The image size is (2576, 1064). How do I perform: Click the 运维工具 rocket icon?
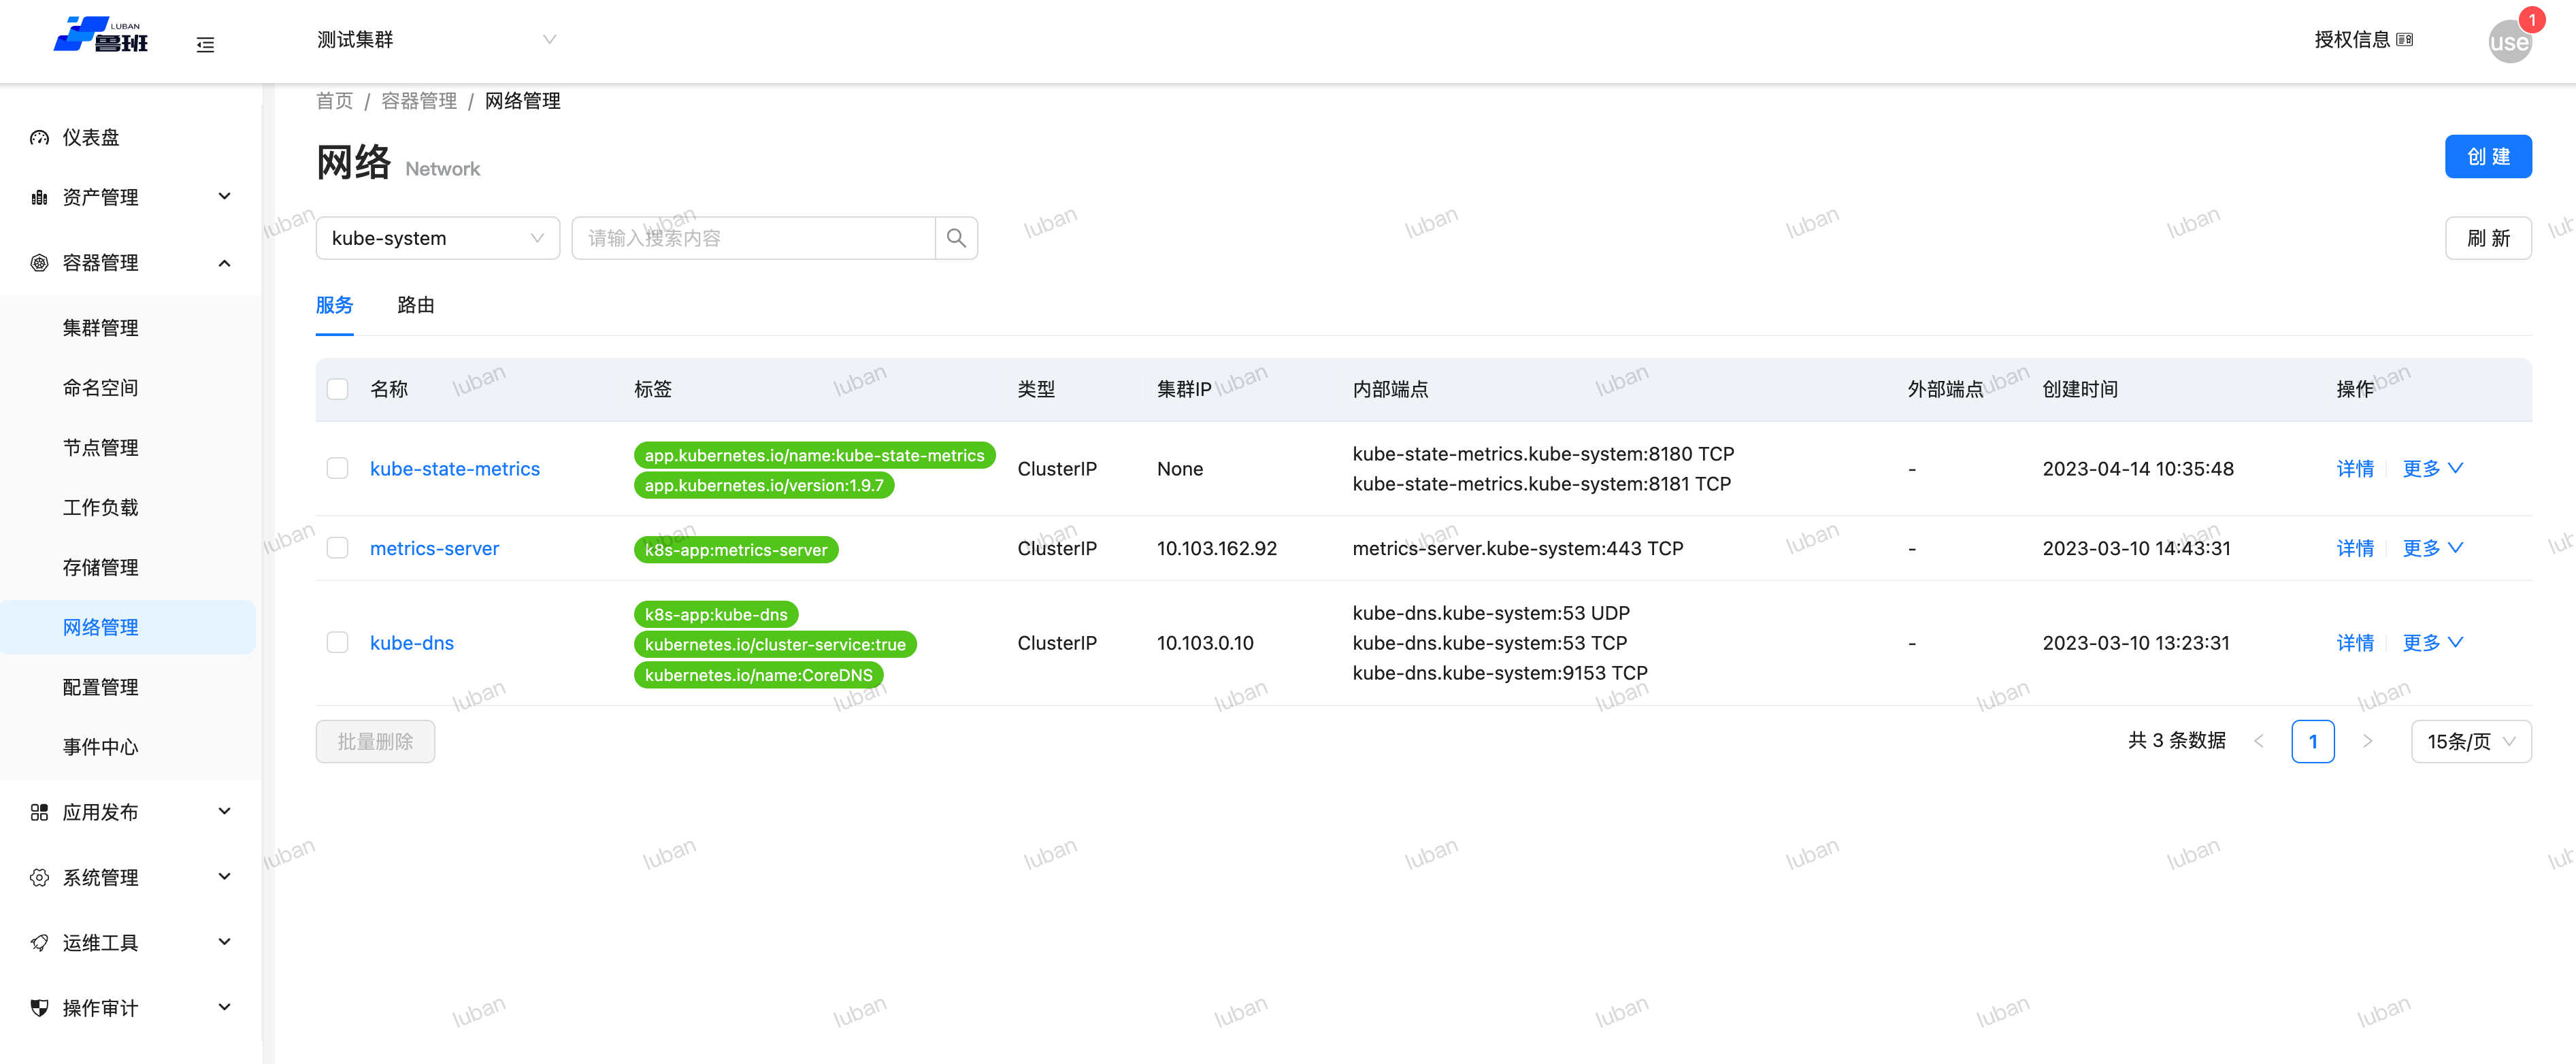click(39, 942)
